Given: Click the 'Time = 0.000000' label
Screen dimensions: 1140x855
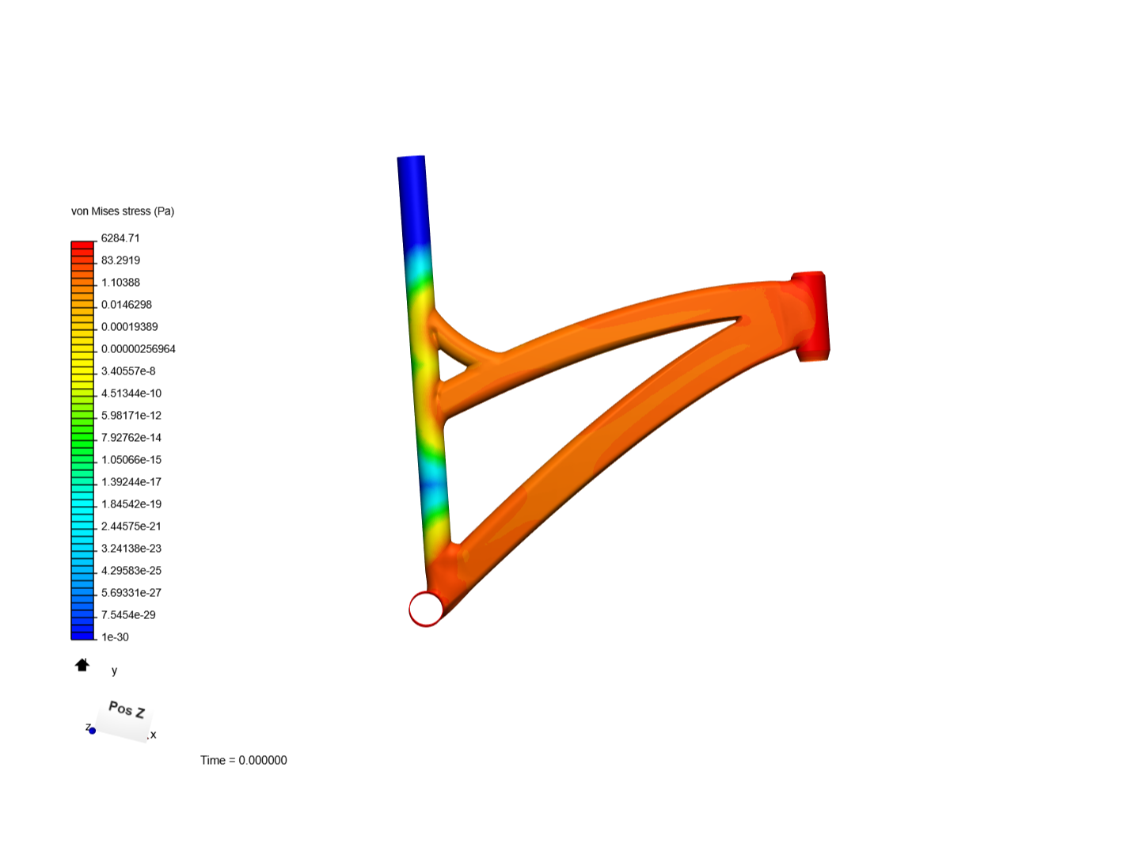Looking at the screenshot, I should [x=244, y=760].
